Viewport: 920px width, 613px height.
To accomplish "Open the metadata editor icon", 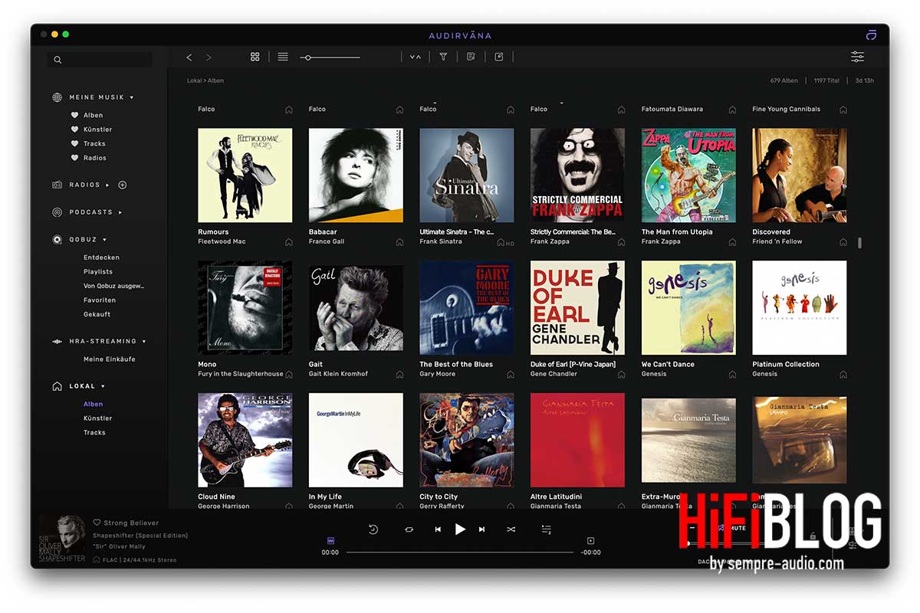I will point(470,57).
